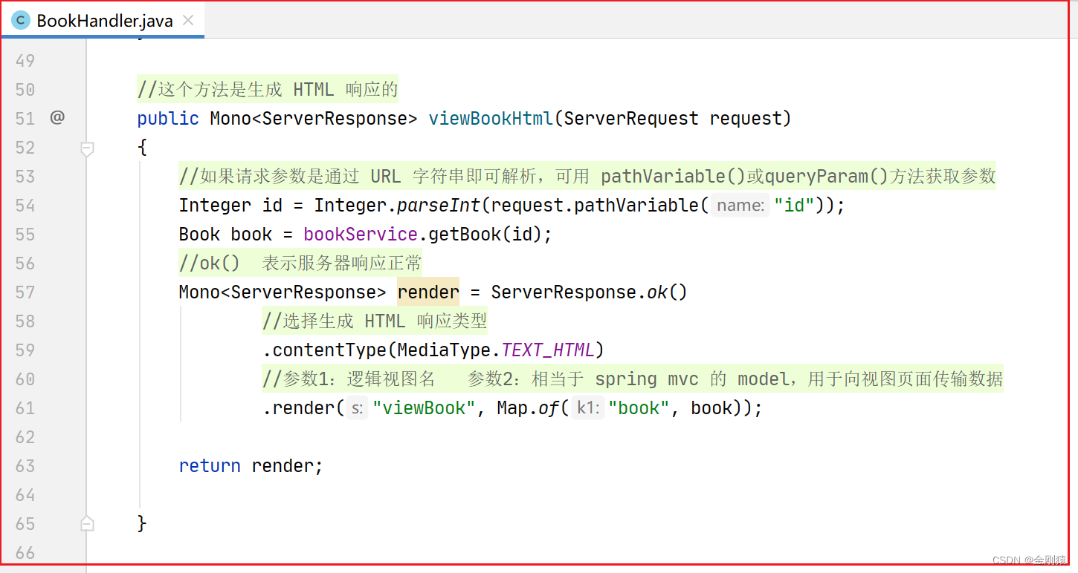Viewport: 1078px width, 573px height.
Task: Click the 'name:' parameter hint
Action: click(x=740, y=206)
